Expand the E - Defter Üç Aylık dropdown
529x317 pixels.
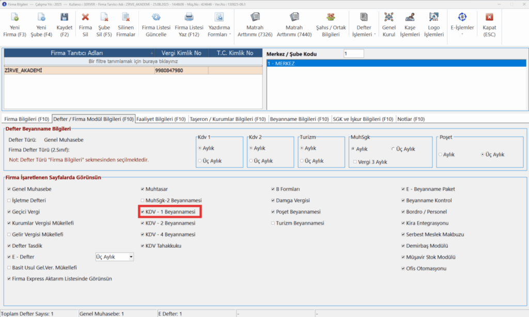click(131, 257)
